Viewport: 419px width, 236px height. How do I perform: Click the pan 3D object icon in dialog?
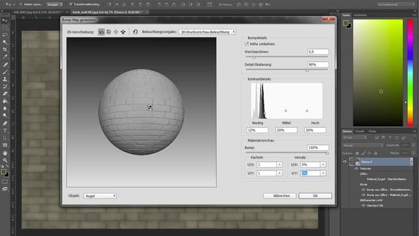pos(116,32)
